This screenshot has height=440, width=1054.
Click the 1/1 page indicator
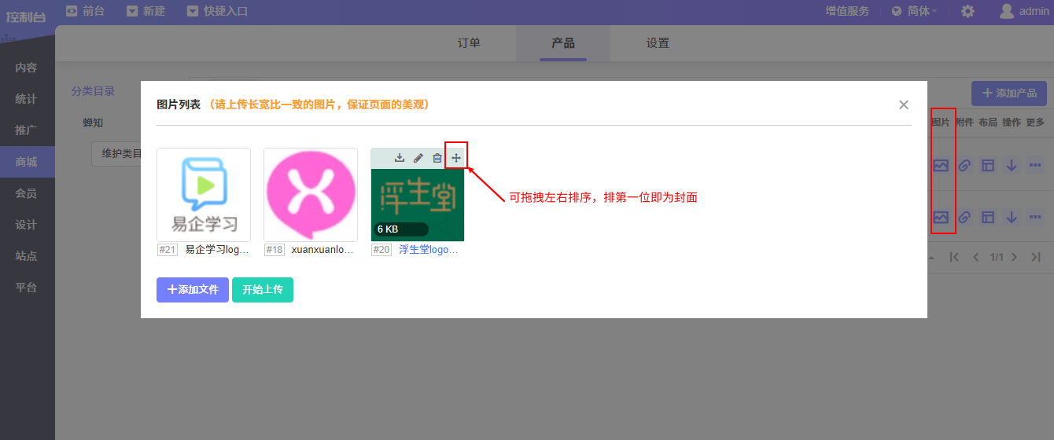pyautogui.click(x=997, y=257)
